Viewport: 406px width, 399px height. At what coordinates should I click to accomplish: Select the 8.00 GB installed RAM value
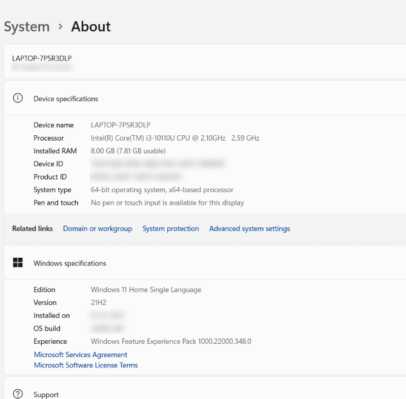tap(128, 151)
